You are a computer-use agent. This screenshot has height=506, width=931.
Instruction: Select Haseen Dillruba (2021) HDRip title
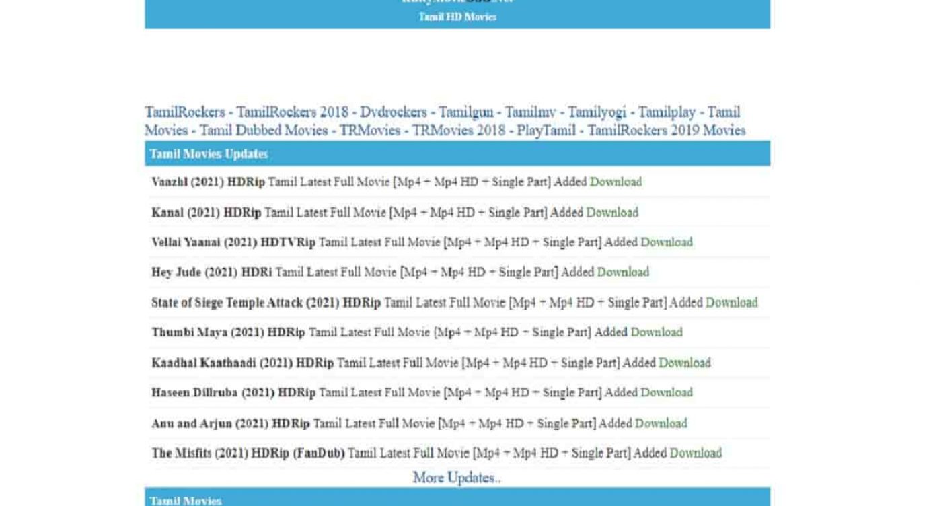point(233,392)
